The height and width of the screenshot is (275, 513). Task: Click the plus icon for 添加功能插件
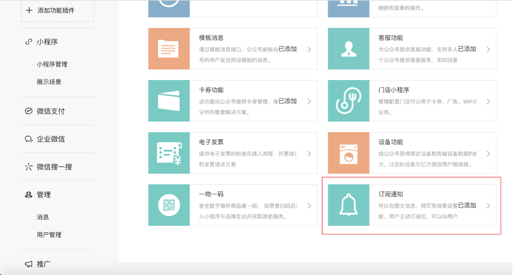tap(29, 11)
